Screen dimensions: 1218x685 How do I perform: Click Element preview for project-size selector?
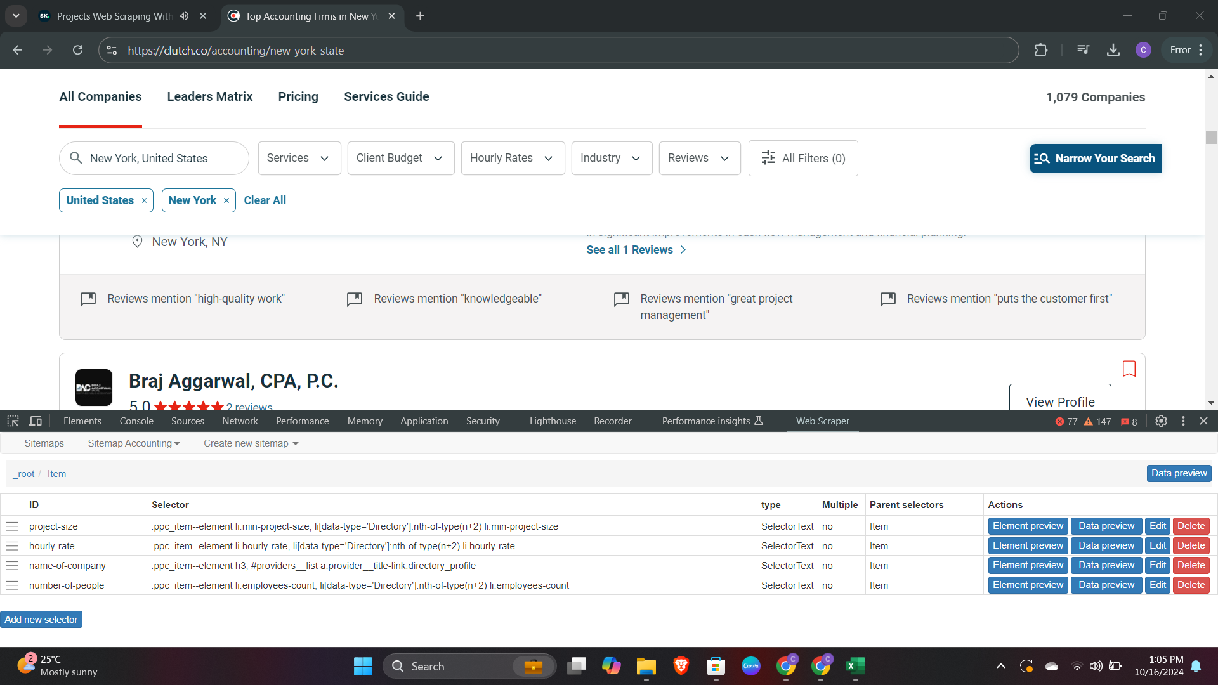[x=1028, y=526]
